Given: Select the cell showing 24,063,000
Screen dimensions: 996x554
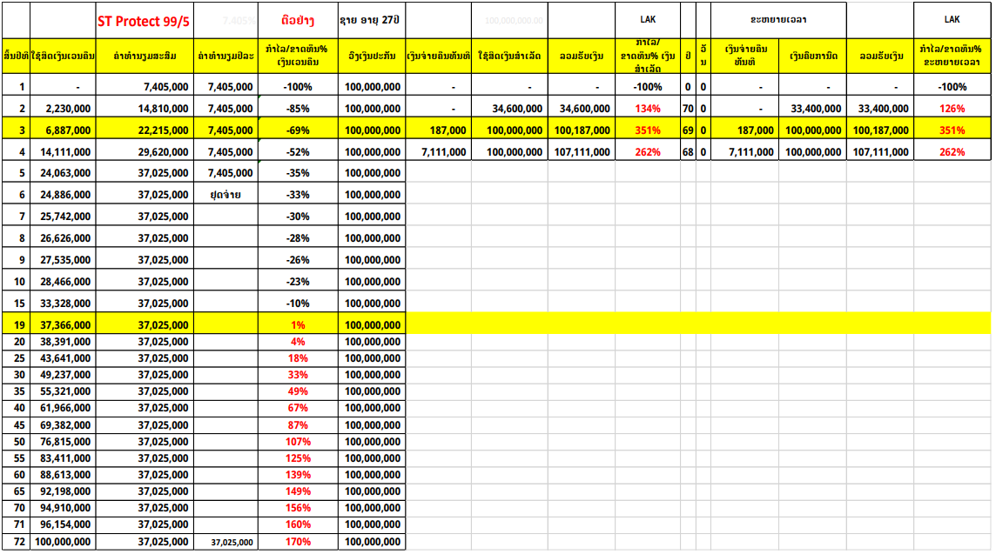Looking at the screenshot, I should pos(63,172).
